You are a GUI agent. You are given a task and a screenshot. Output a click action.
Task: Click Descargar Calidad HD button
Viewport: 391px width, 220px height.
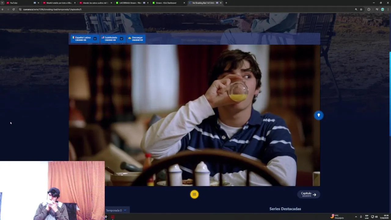pos(136,38)
